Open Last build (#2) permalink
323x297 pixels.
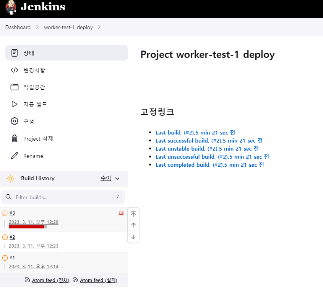click(195, 133)
